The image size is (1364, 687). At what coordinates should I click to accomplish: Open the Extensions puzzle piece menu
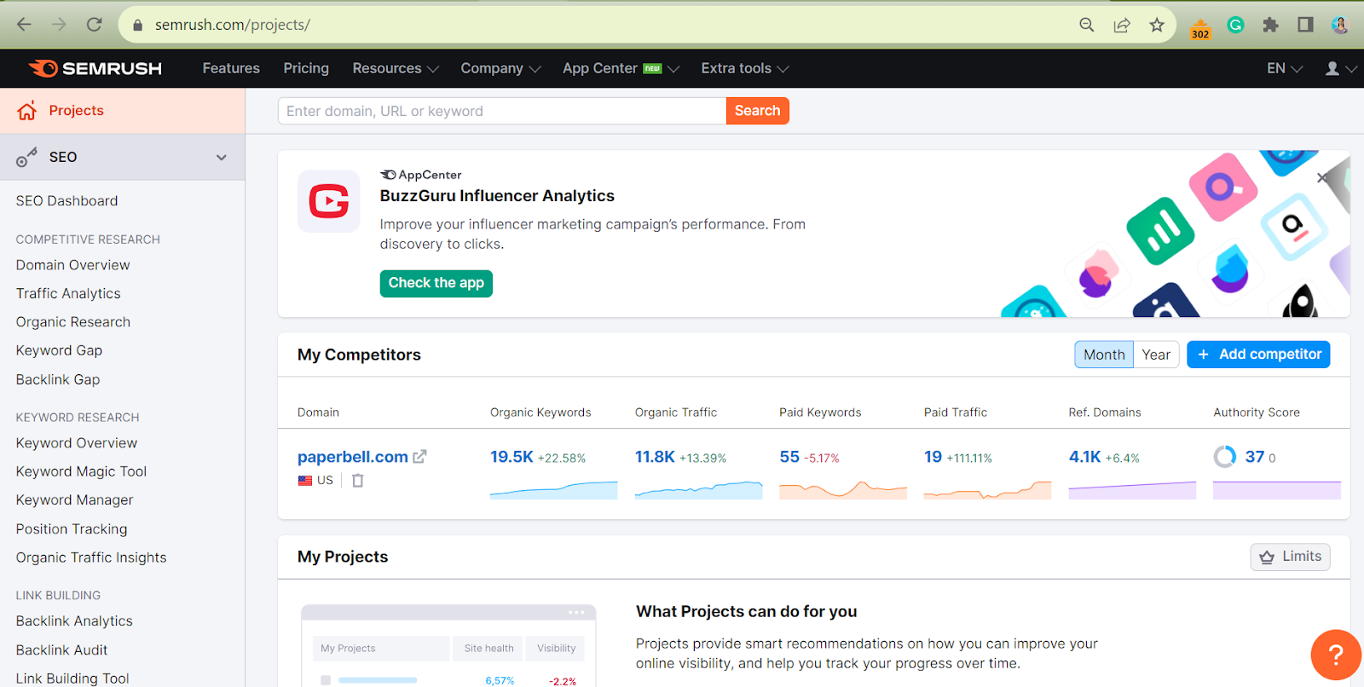pos(1270,25)
